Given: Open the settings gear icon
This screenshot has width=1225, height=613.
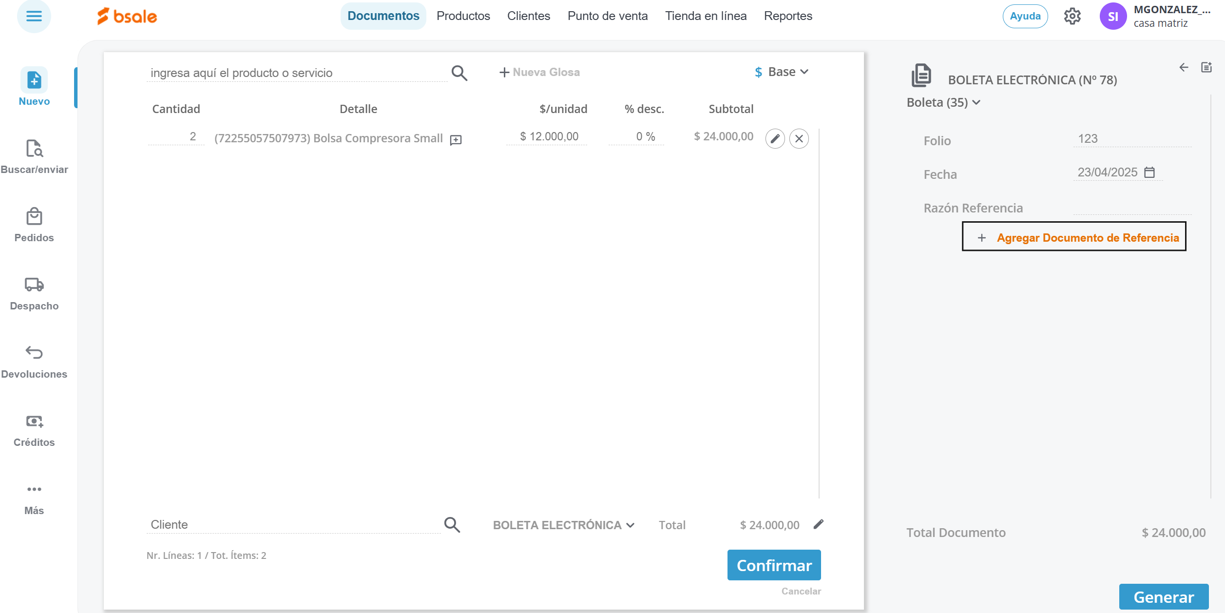Looking at the screenshot, I should [1072, 17].
